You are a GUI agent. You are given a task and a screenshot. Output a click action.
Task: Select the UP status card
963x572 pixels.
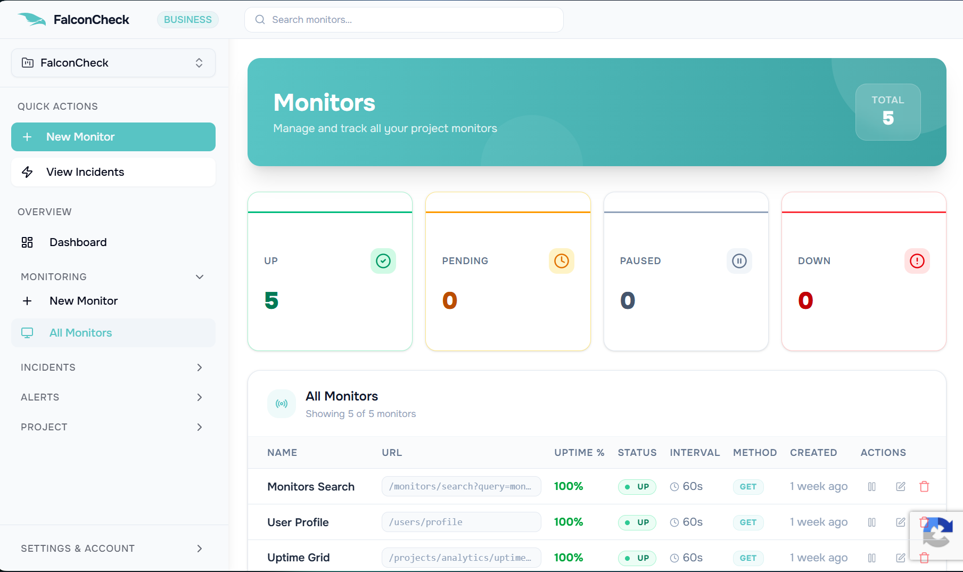(x=330, y=272)
